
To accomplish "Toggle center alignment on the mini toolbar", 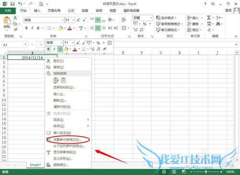I will pyautogui.click(x=60, y=49).
